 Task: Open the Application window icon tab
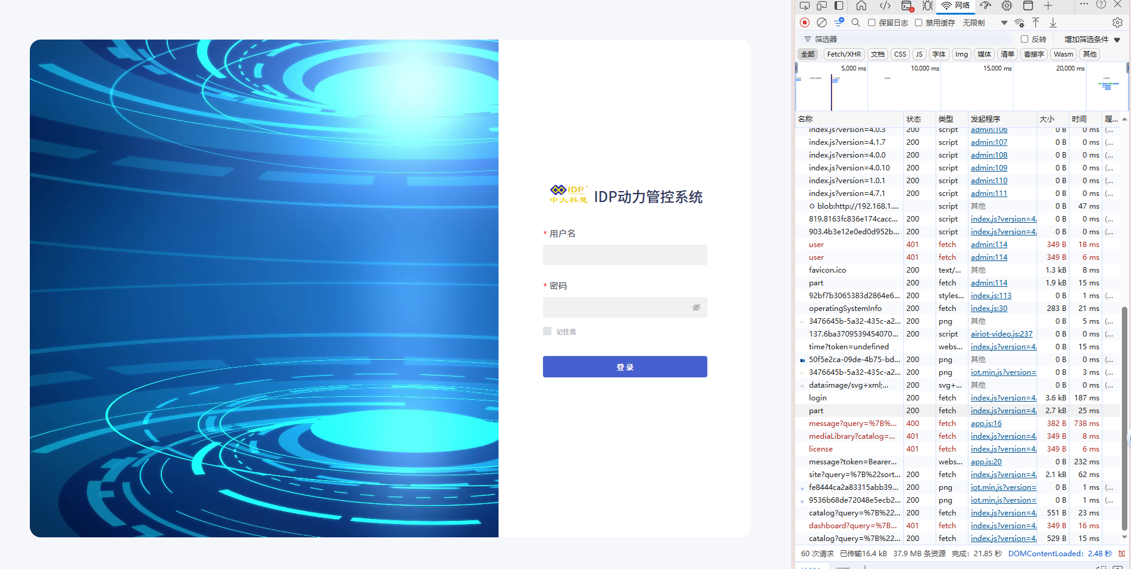pyautogui.click(x=1028, y=5)
